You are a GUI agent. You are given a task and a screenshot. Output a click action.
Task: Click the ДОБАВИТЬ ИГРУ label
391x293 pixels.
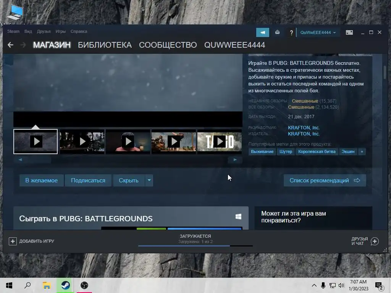[x=37, y=241]
